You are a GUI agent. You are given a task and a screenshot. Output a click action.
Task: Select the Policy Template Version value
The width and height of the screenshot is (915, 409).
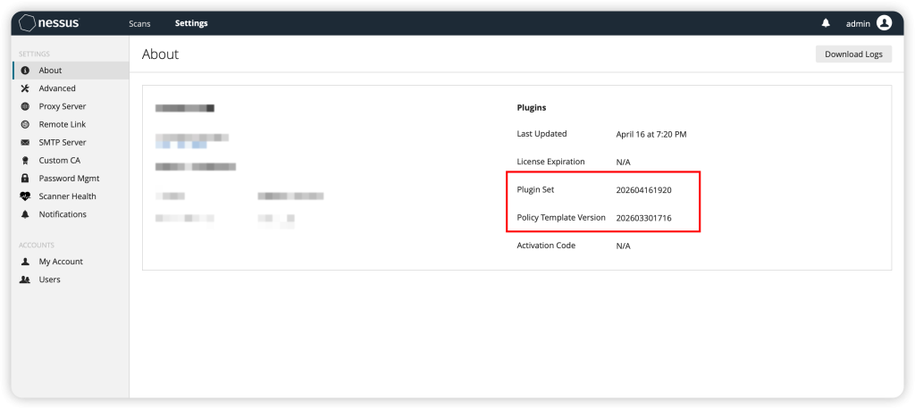[643, 218]
